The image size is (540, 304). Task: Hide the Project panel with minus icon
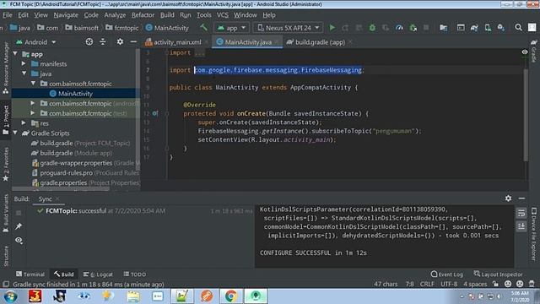(133, 41)
